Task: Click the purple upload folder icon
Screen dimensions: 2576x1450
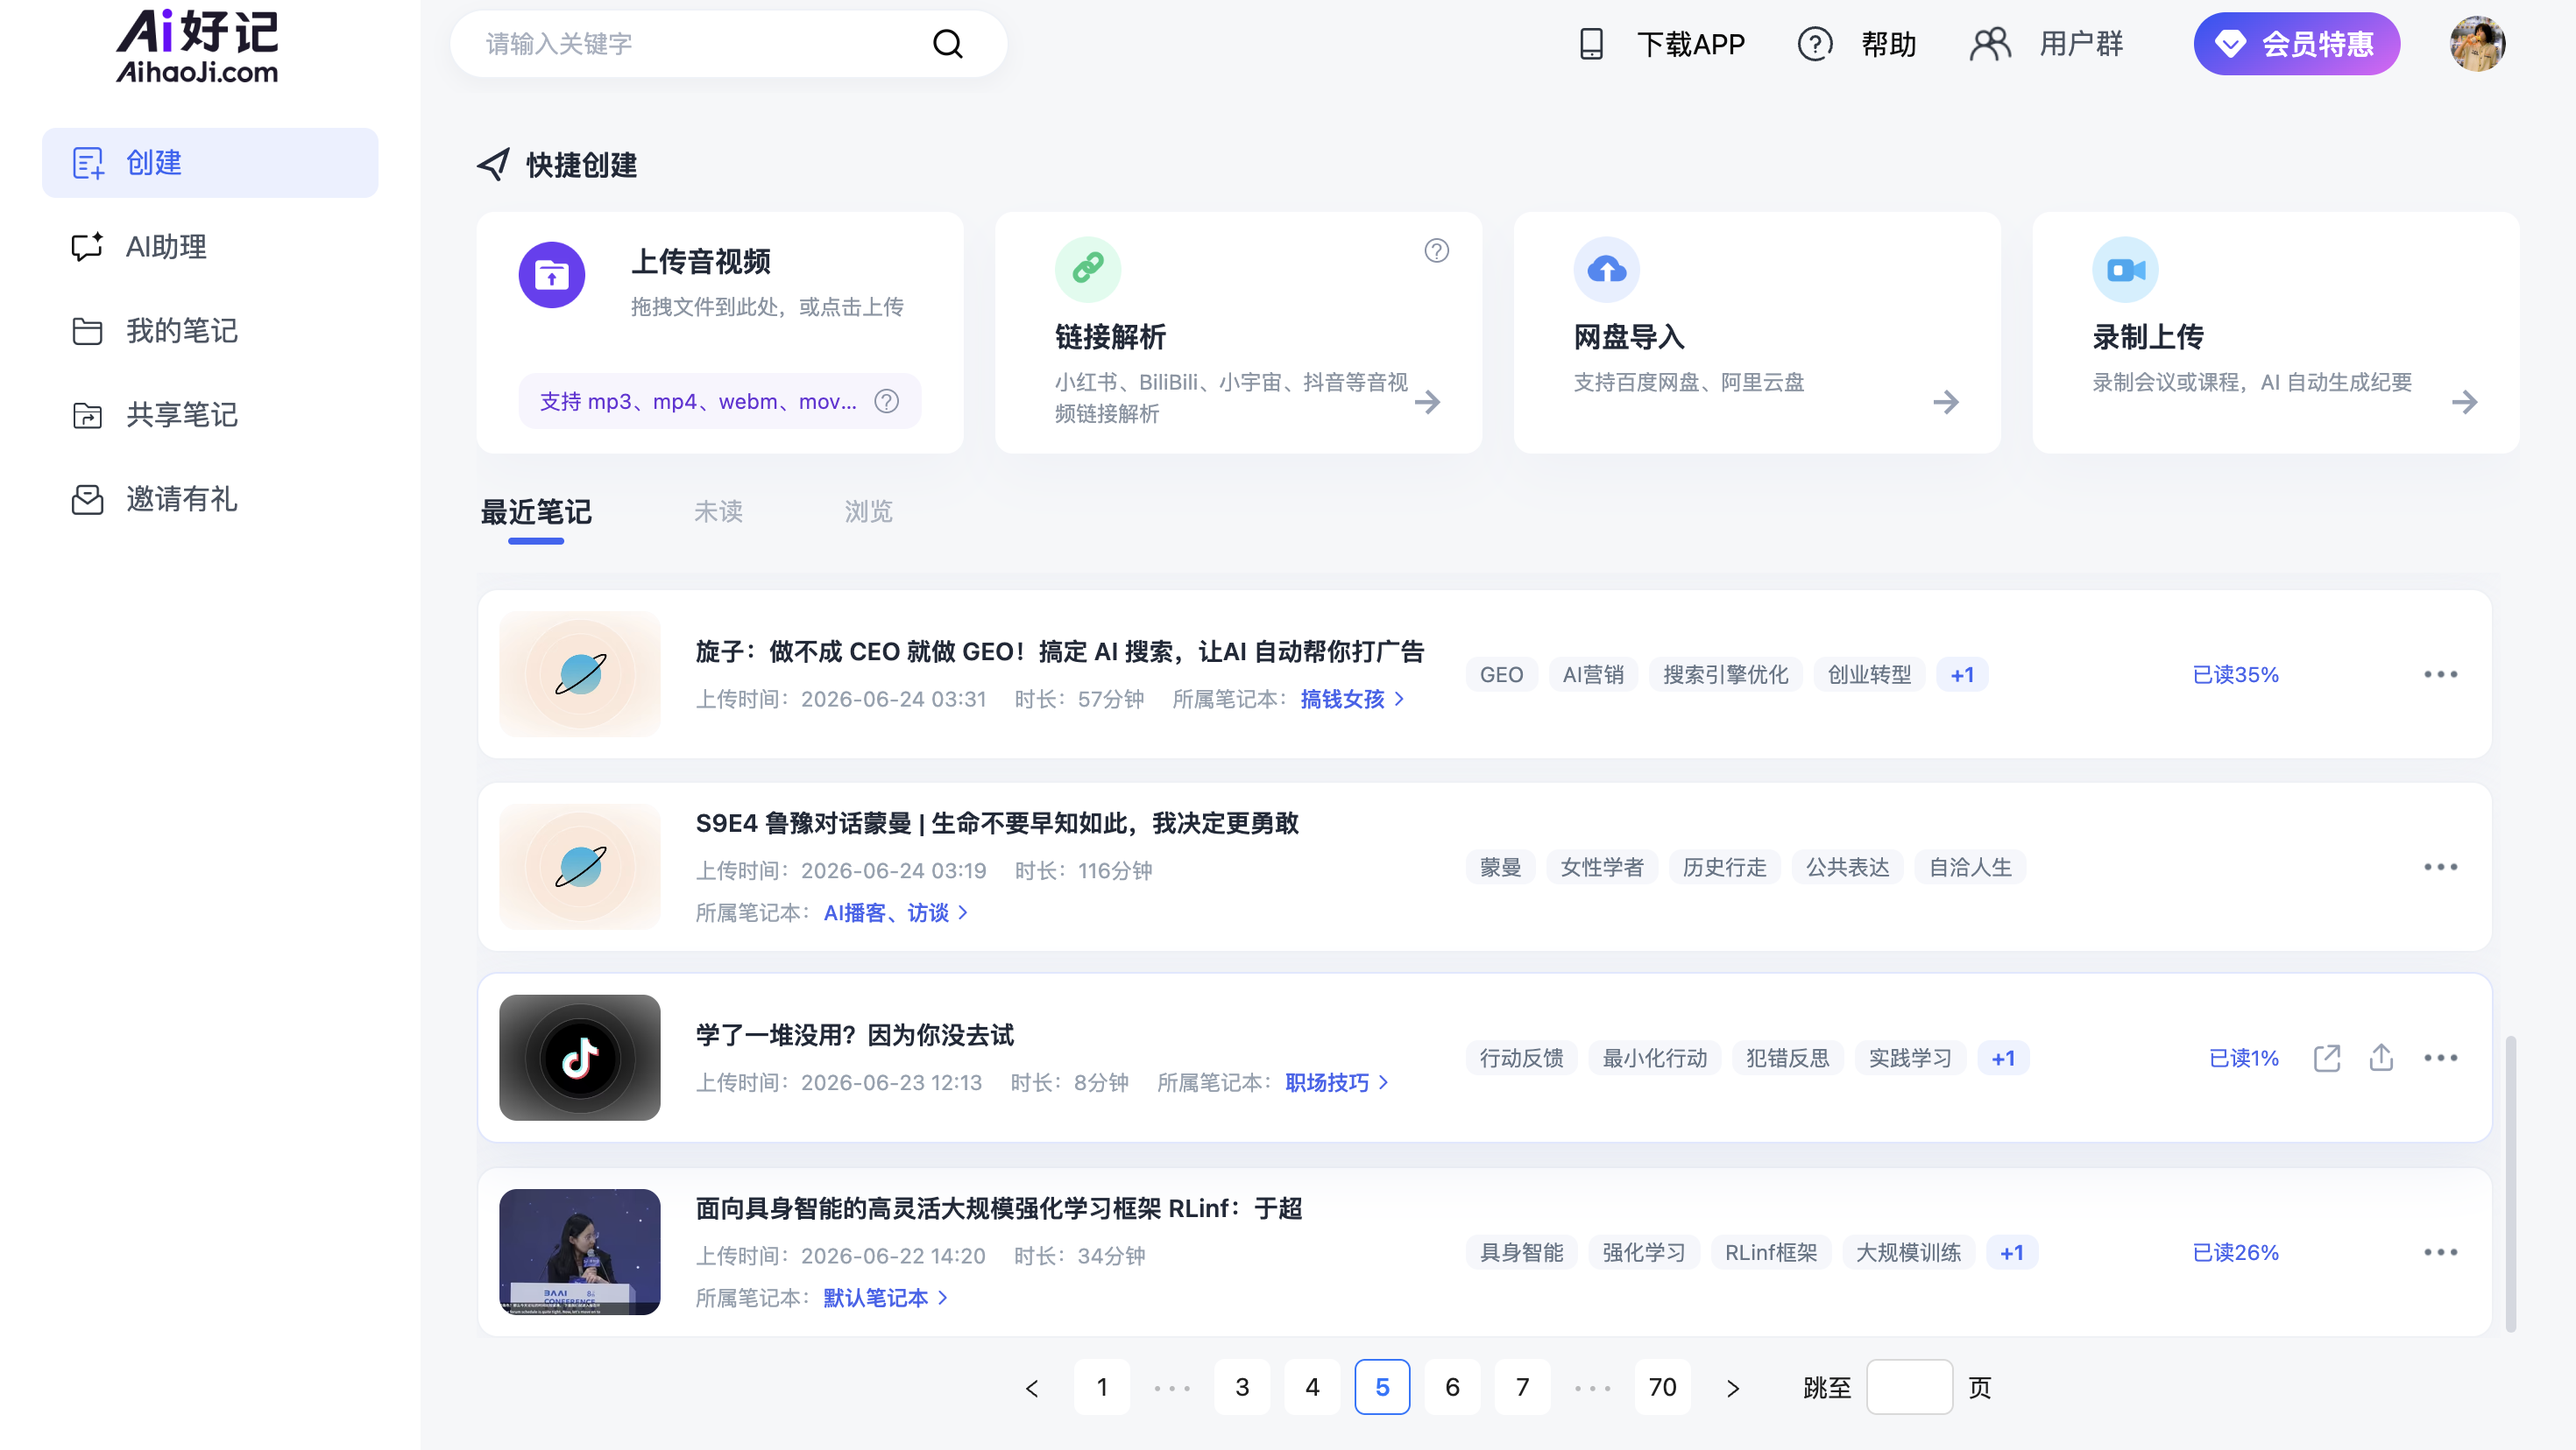Action: click(551, 275)
